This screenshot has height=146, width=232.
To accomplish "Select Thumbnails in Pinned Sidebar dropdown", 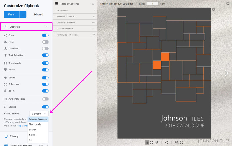I will (x=38, y=125).
